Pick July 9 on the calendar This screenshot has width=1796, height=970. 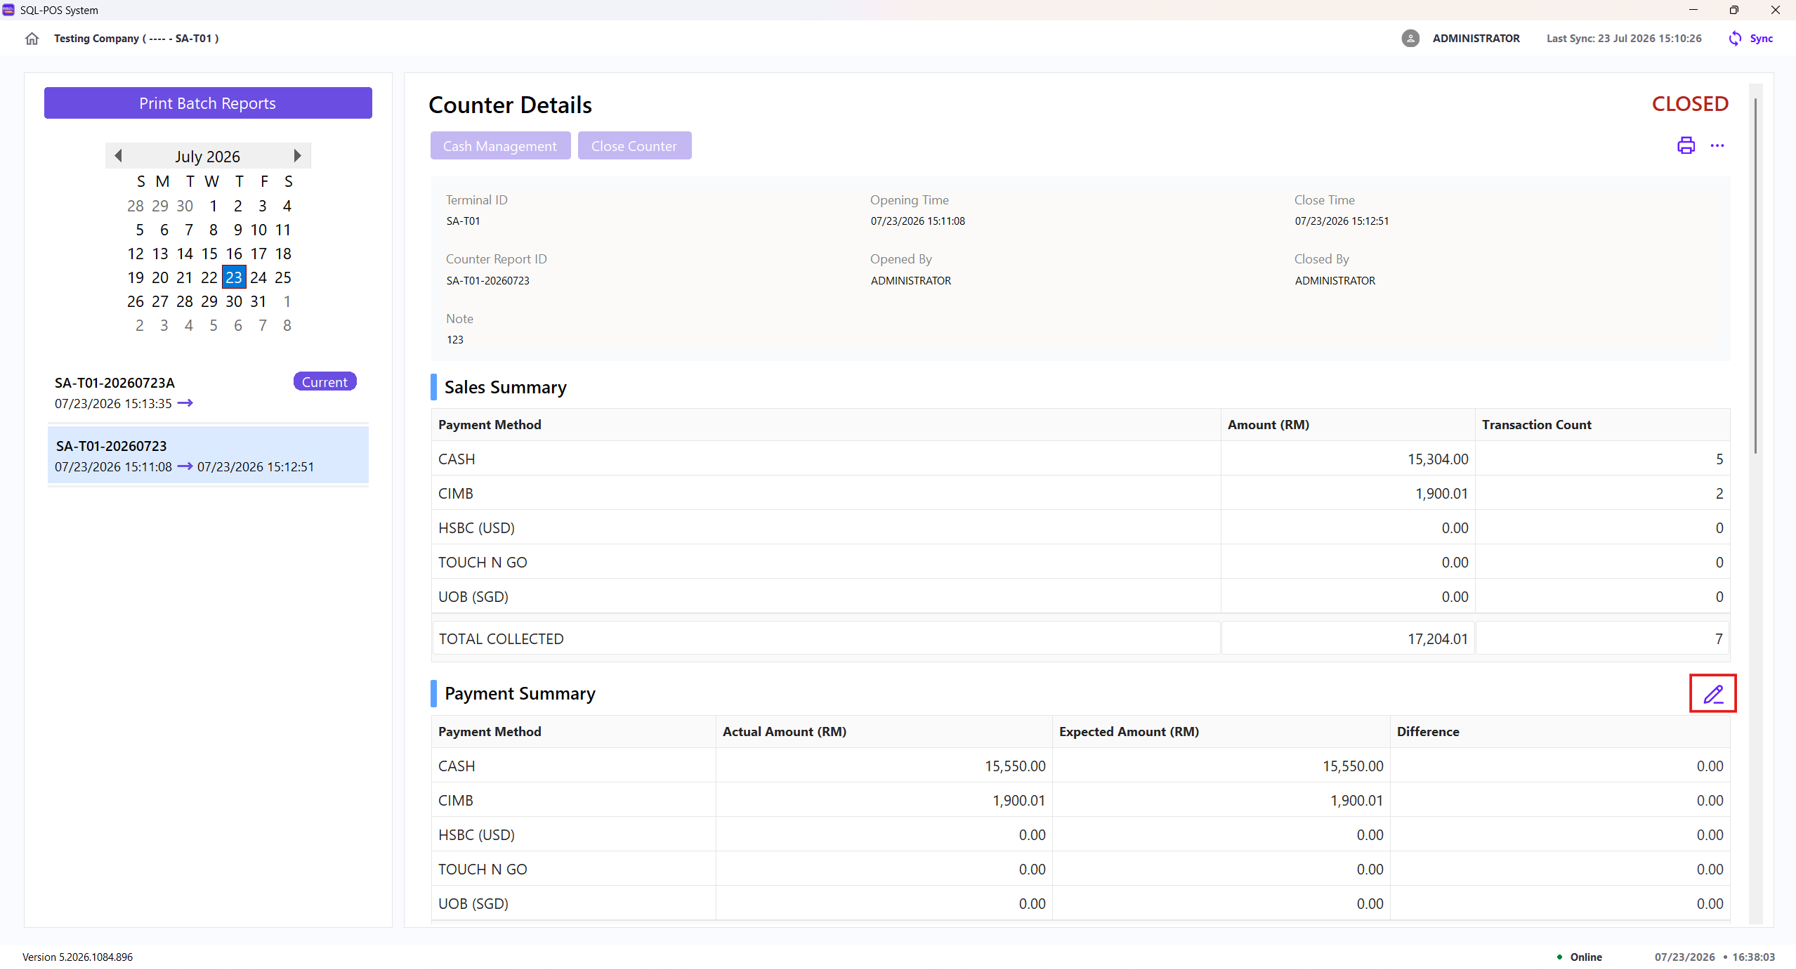(x=238, y=230)
